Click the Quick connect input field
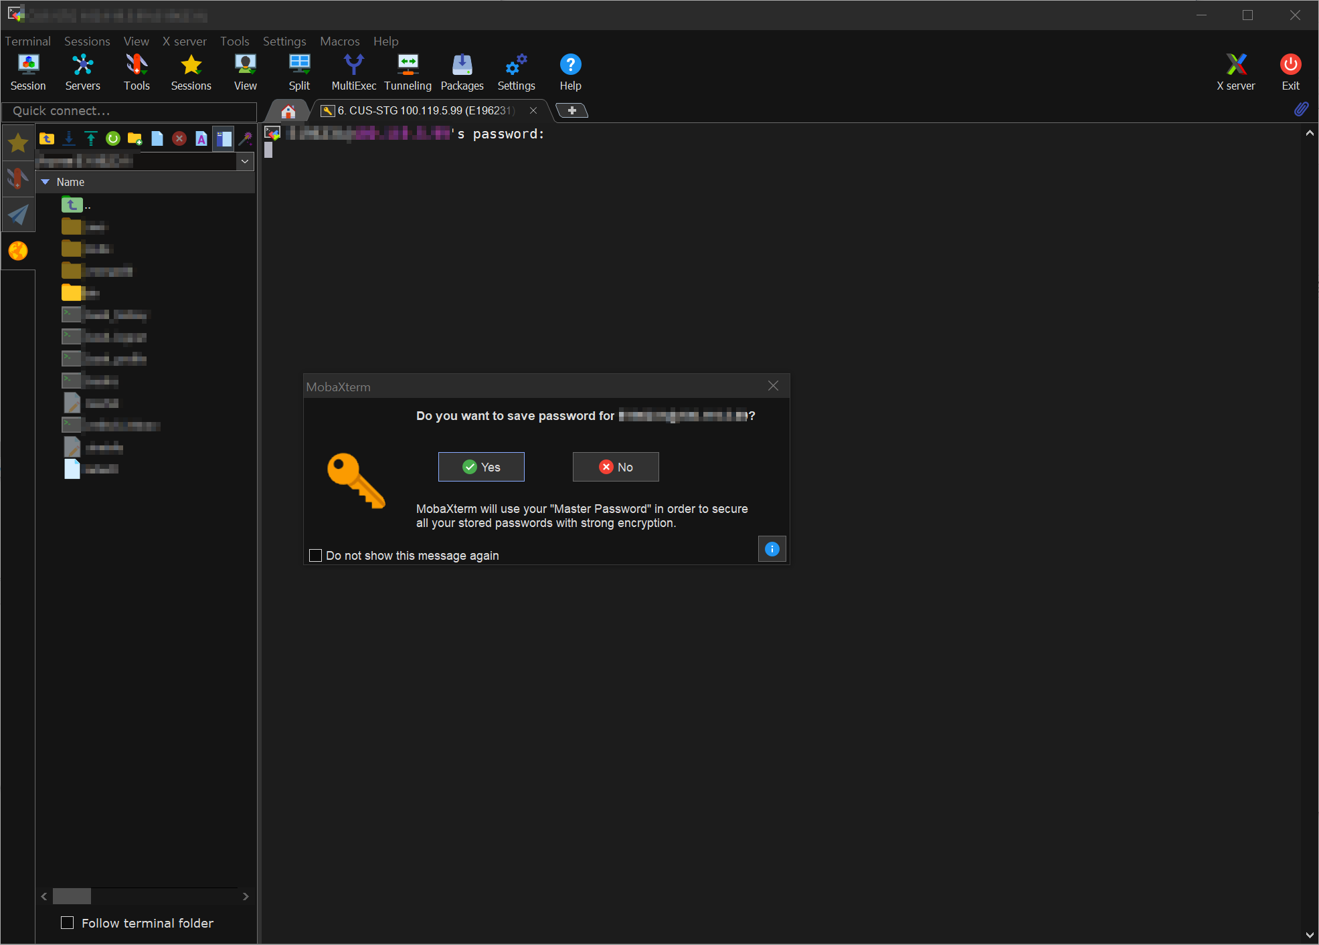Viewport: 1319px width, 945px height. [129, 111]
